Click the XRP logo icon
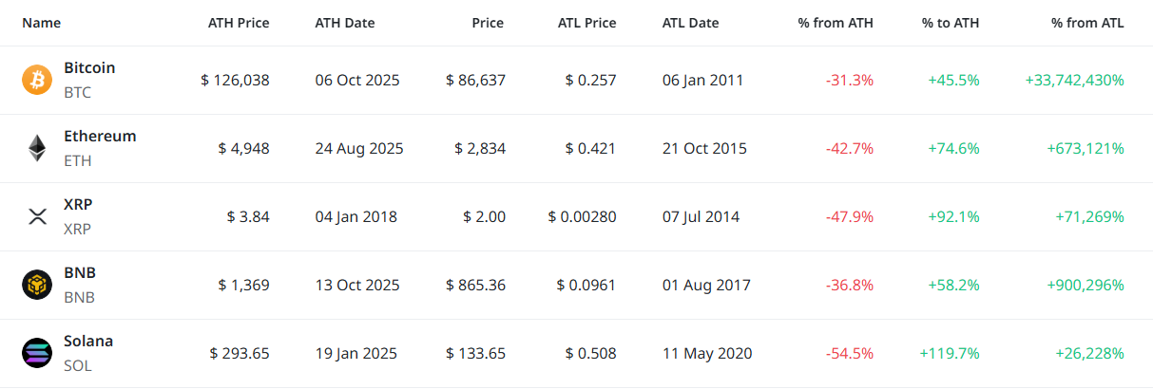 point(37,216)
